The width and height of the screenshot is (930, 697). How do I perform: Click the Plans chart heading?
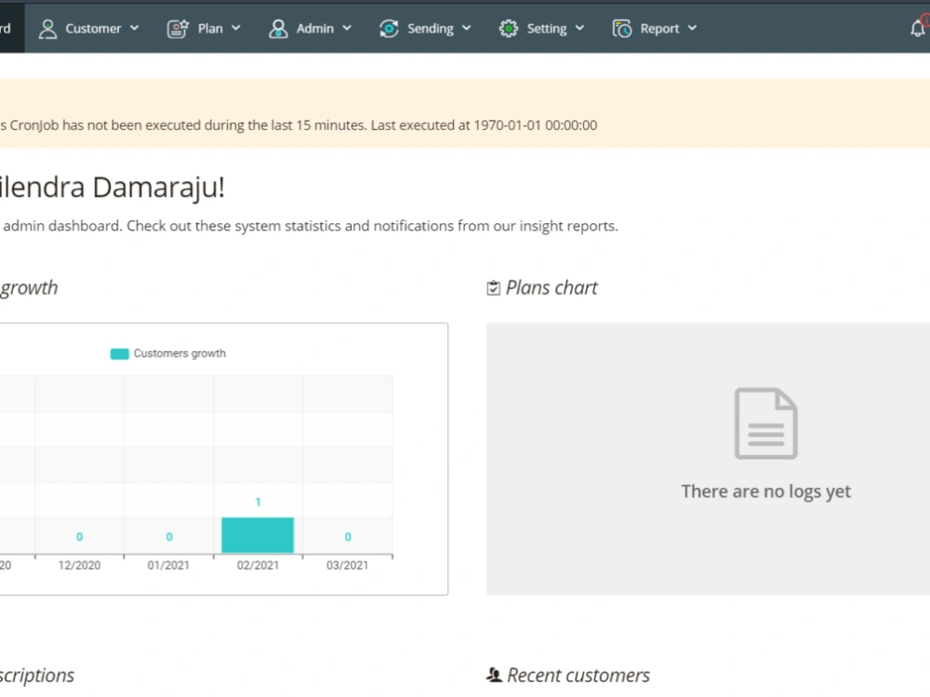[x=551, y=288]
